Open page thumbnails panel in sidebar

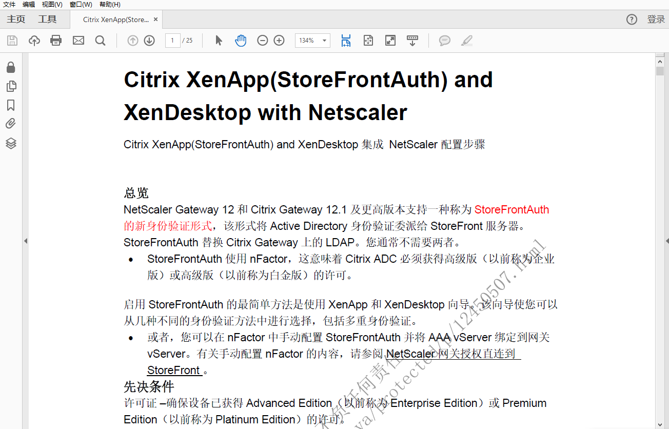[11, 86]
